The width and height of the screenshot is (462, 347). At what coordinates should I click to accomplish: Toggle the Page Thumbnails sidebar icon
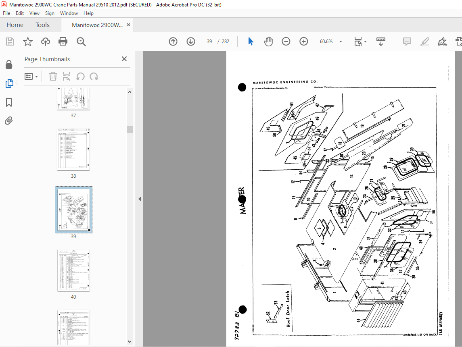9,83
